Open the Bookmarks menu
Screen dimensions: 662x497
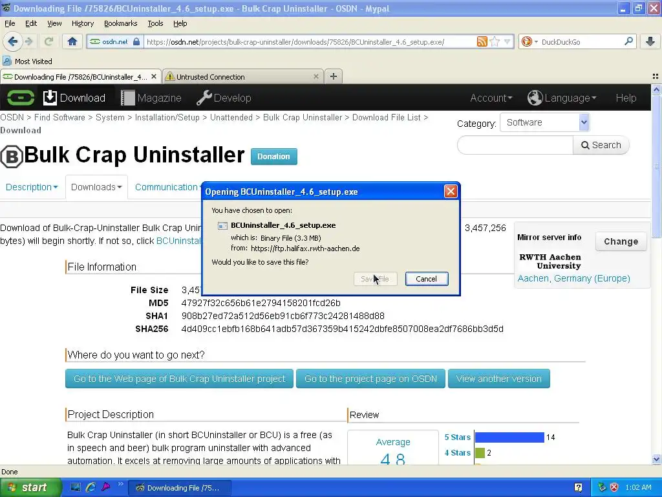[120, 23]
